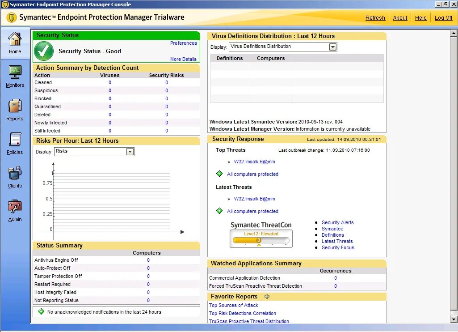Open security status Preferences

pyautogui.click(x=184, y=43)
